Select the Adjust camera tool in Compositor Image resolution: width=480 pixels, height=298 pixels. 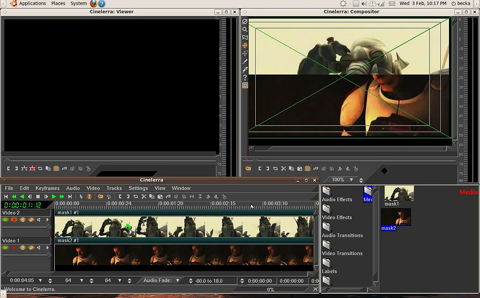pos(245,46)
